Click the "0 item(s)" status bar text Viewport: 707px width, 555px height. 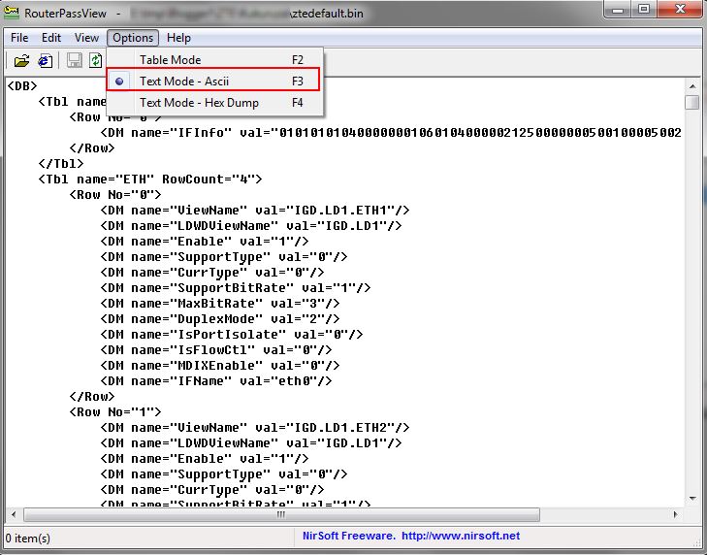[28, 538]
